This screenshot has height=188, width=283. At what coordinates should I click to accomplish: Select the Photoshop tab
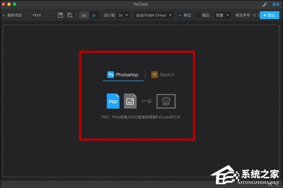123,75
